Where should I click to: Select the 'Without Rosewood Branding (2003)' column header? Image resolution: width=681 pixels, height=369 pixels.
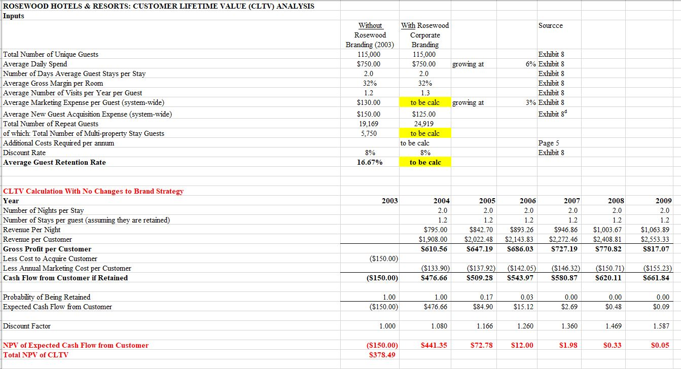pyautogui.click(x=370, y=35)
